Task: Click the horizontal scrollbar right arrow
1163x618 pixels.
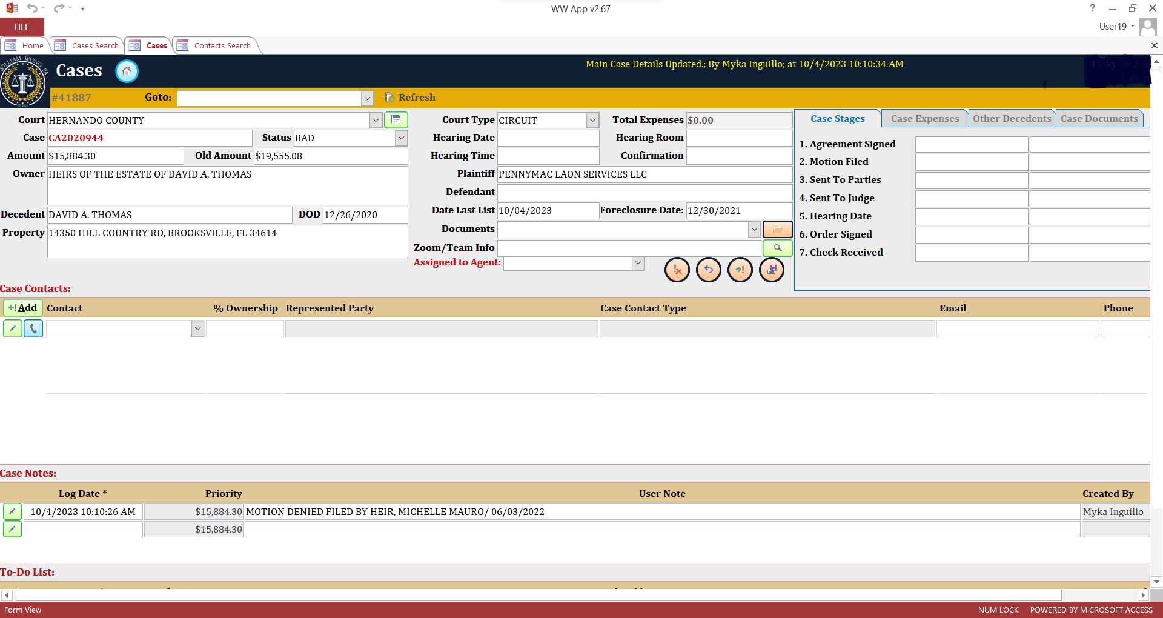Action: [x=1143, y=596]
